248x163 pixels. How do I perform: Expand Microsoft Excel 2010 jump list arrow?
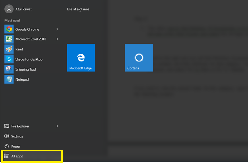click(x=57, y=39)
